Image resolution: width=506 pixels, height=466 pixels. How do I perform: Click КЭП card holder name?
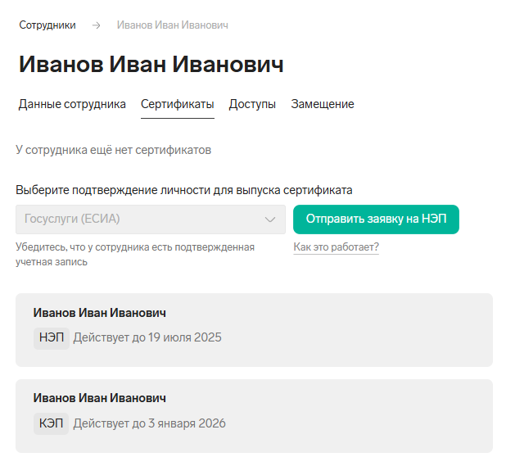pos(99,398)
